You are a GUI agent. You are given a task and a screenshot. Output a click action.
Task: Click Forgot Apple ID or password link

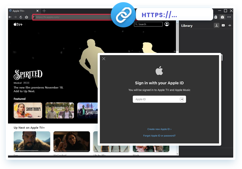click(x=159, y=136)
